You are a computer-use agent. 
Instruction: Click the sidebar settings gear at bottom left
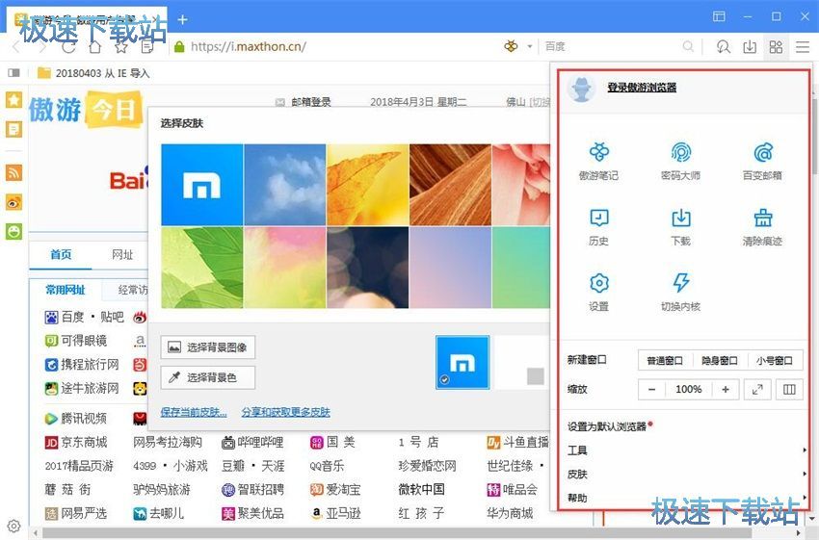pyautogui.click(x=14, y=526)
